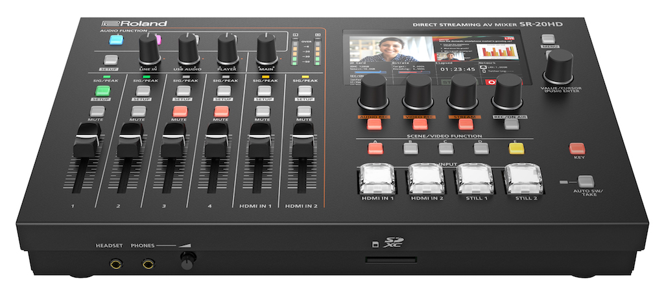This screenshot has height=297, width=664.
Task: Toggle MUTE on the HDMI IN 1 channel
Action: 262,111
